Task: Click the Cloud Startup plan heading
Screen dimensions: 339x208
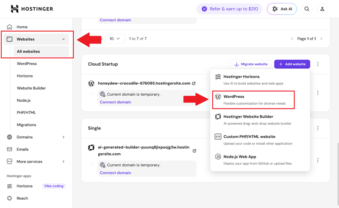Action: click(x=103, y=64)
